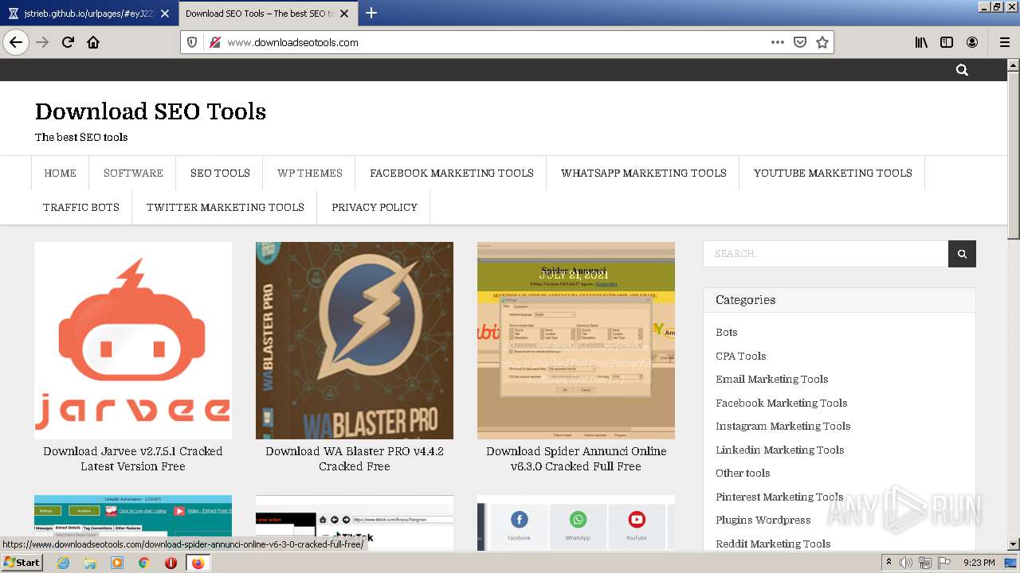Open the Plugins Wordpress category
This screenshot has height=573, width=1020.
[763, 520]
